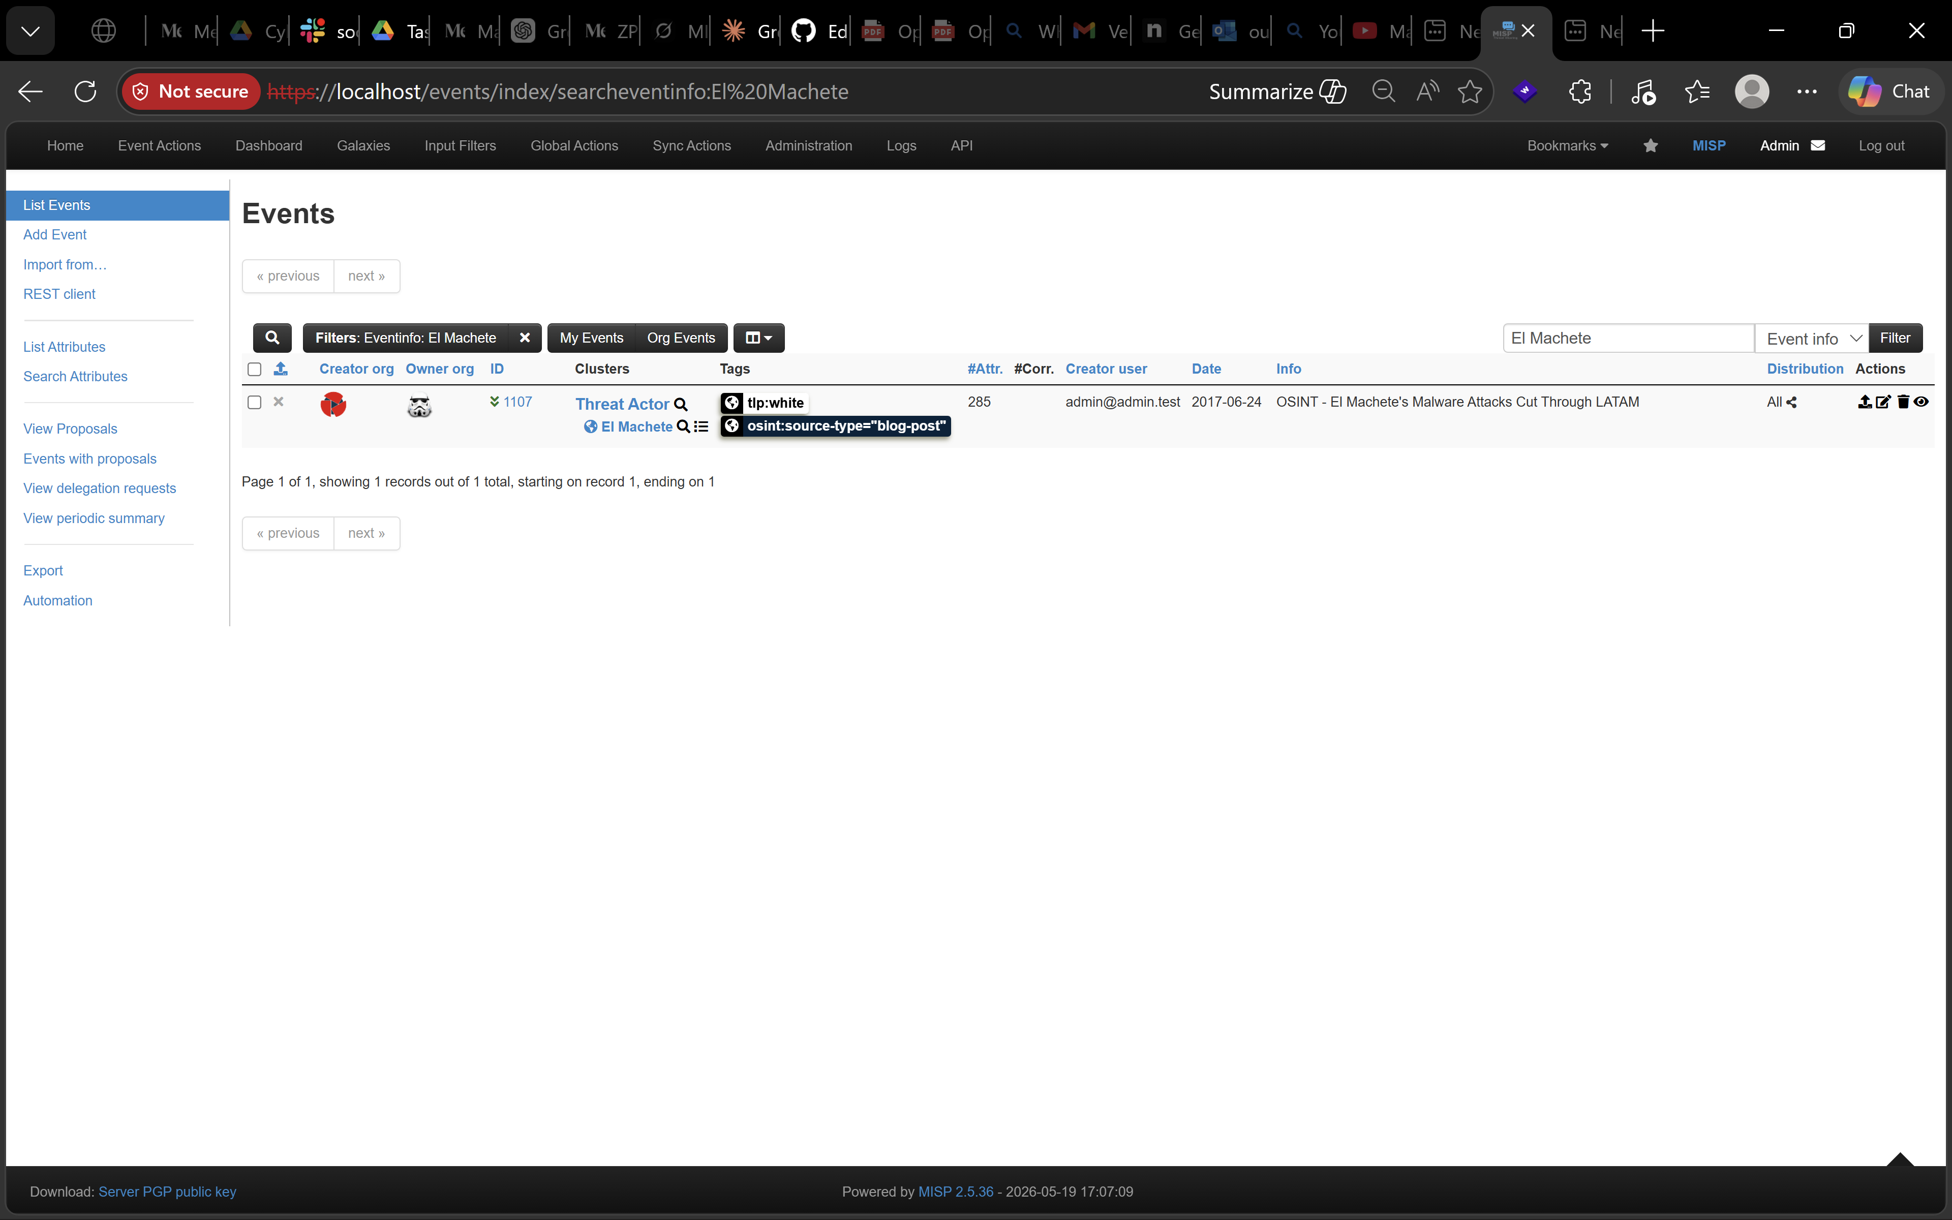Screen dimensions: 1952x1220
Task: Open the Add Event sidebar link
Action: point(55,235)
